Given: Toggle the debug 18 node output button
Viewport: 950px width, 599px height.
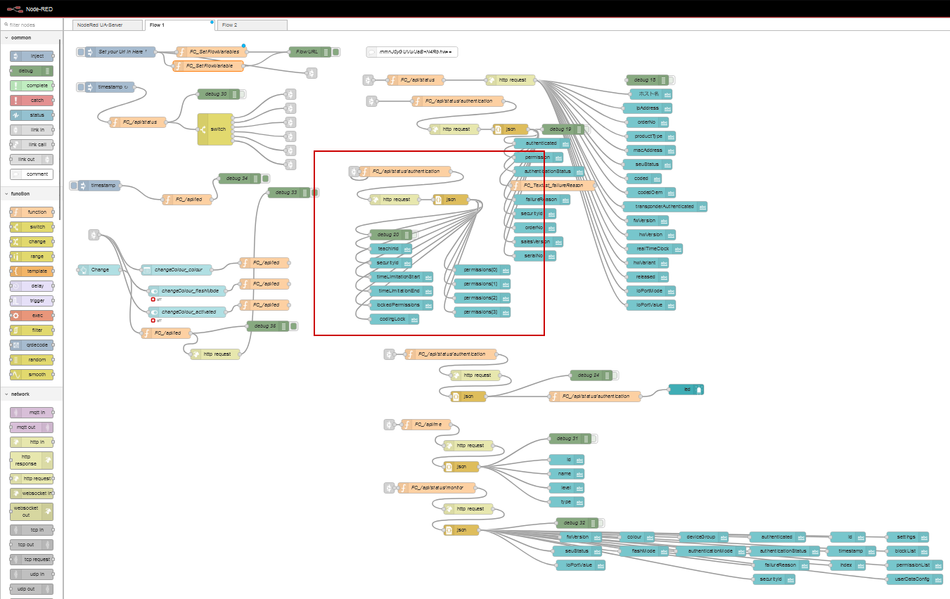Looking at the screenshot, I should [672, 80].
